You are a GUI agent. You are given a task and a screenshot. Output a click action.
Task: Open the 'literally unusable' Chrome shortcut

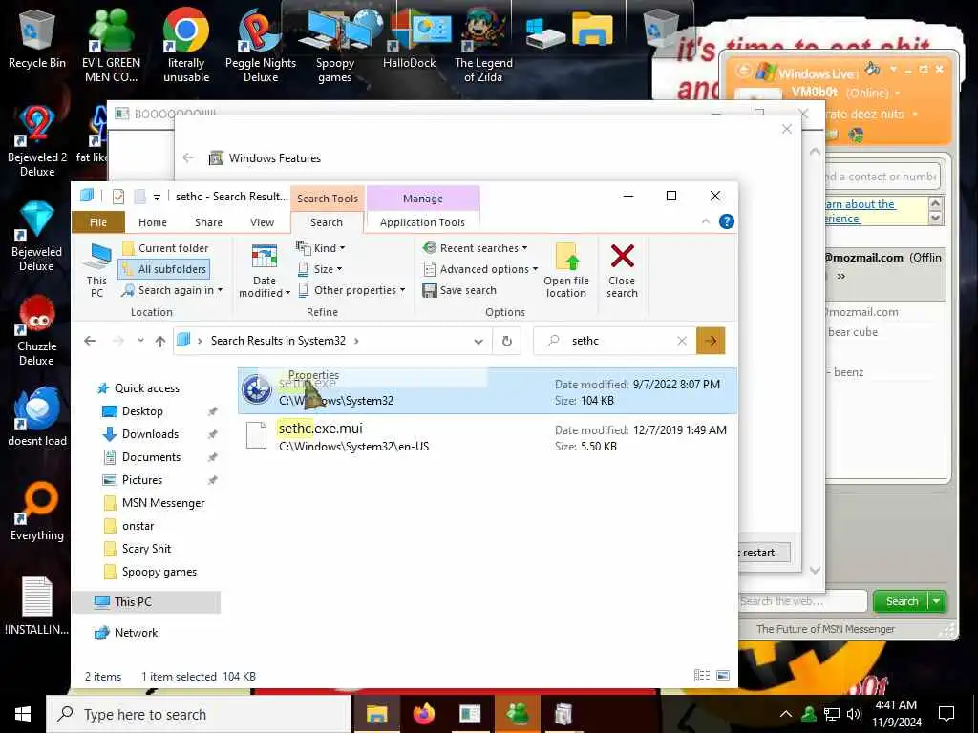pyautogui.click(x=186, y=45)
